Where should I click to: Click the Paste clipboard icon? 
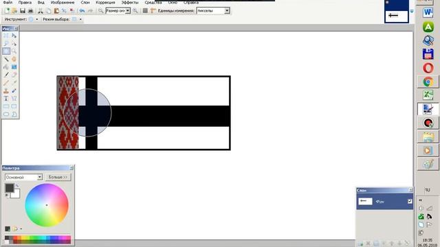(56, 11)
